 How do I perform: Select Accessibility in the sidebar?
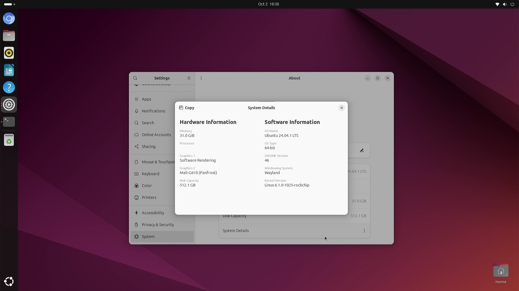(x=153, y=213)
